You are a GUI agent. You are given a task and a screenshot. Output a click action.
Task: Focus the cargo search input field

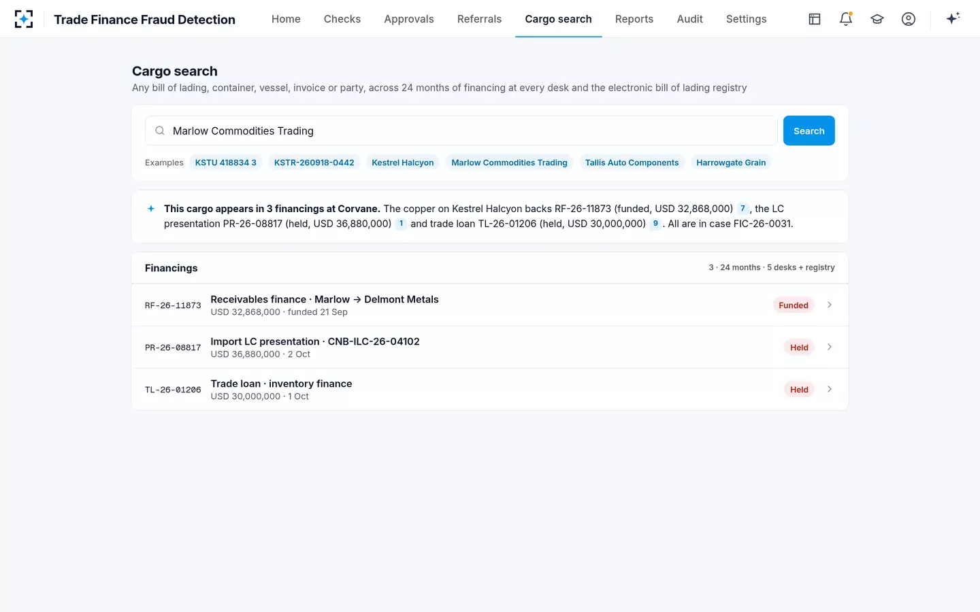click(461, 131)
